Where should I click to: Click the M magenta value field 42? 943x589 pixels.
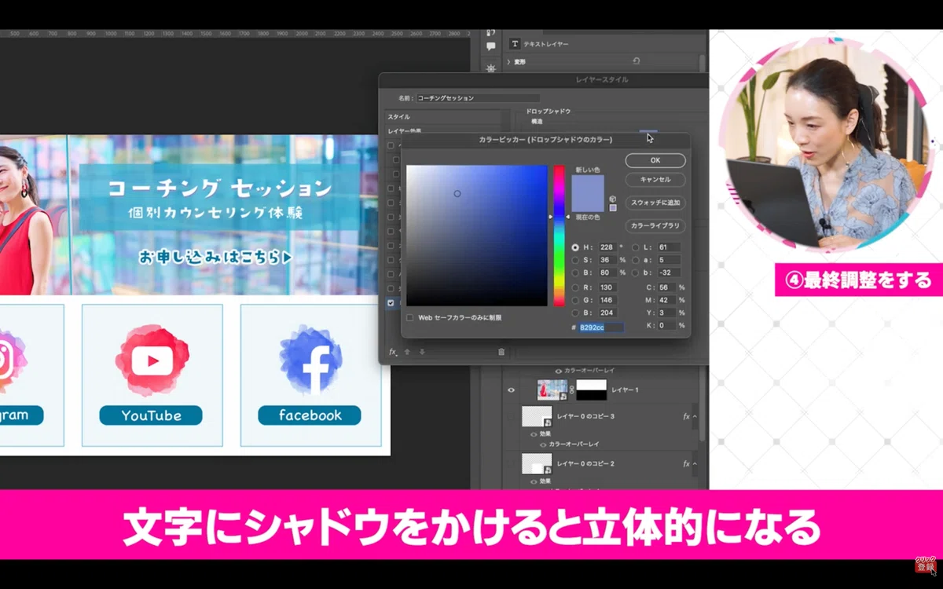pos(667,300)
